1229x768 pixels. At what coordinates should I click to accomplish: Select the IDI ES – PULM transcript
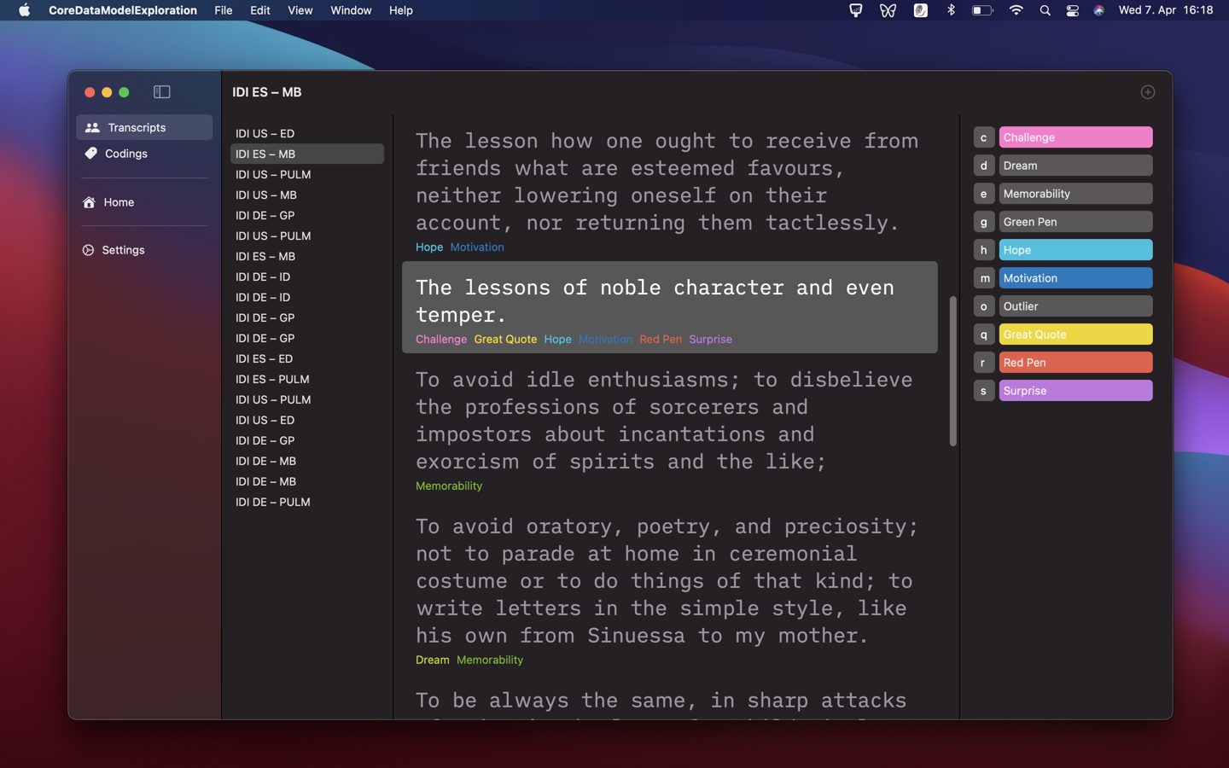click(x=307, y=379)
